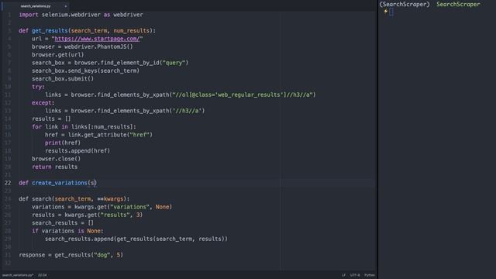Open the Python grammar selector in status bar

coord(369,275)
